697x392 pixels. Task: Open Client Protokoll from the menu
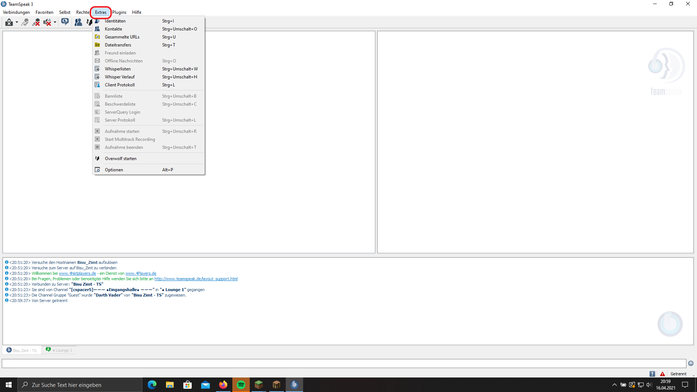coord(148,85)
